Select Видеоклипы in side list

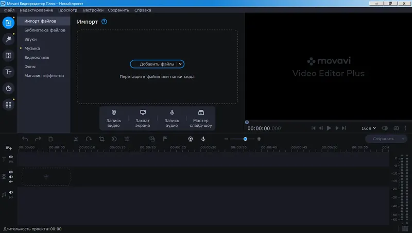click(x=44, y=57)
